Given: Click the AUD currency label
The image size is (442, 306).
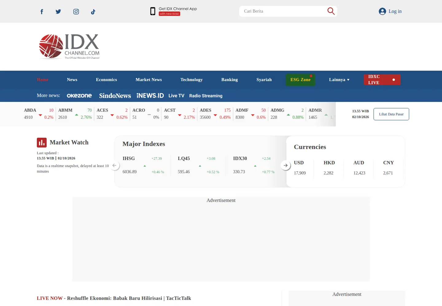Looking at the screenshot, I should (359, 163).
